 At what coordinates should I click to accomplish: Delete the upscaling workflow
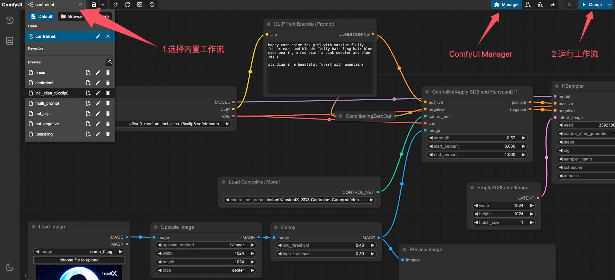coord(108,134)
